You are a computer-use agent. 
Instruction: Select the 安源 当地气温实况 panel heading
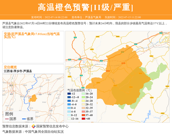[x=32, y=35]
